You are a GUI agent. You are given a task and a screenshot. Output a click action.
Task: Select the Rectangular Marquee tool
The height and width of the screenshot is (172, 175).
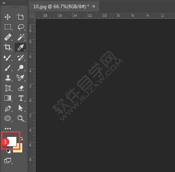coord(8,27)
